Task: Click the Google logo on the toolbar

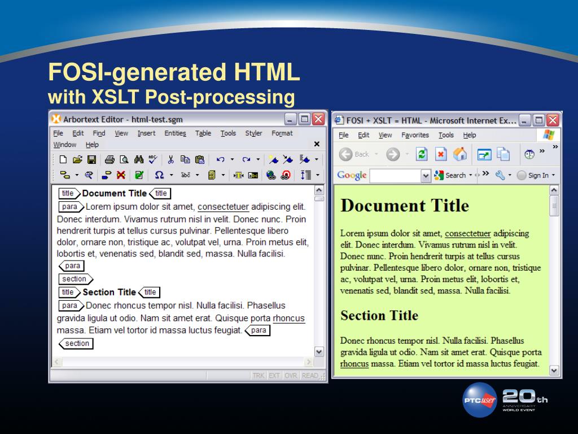Action: (x=352, y=175)
